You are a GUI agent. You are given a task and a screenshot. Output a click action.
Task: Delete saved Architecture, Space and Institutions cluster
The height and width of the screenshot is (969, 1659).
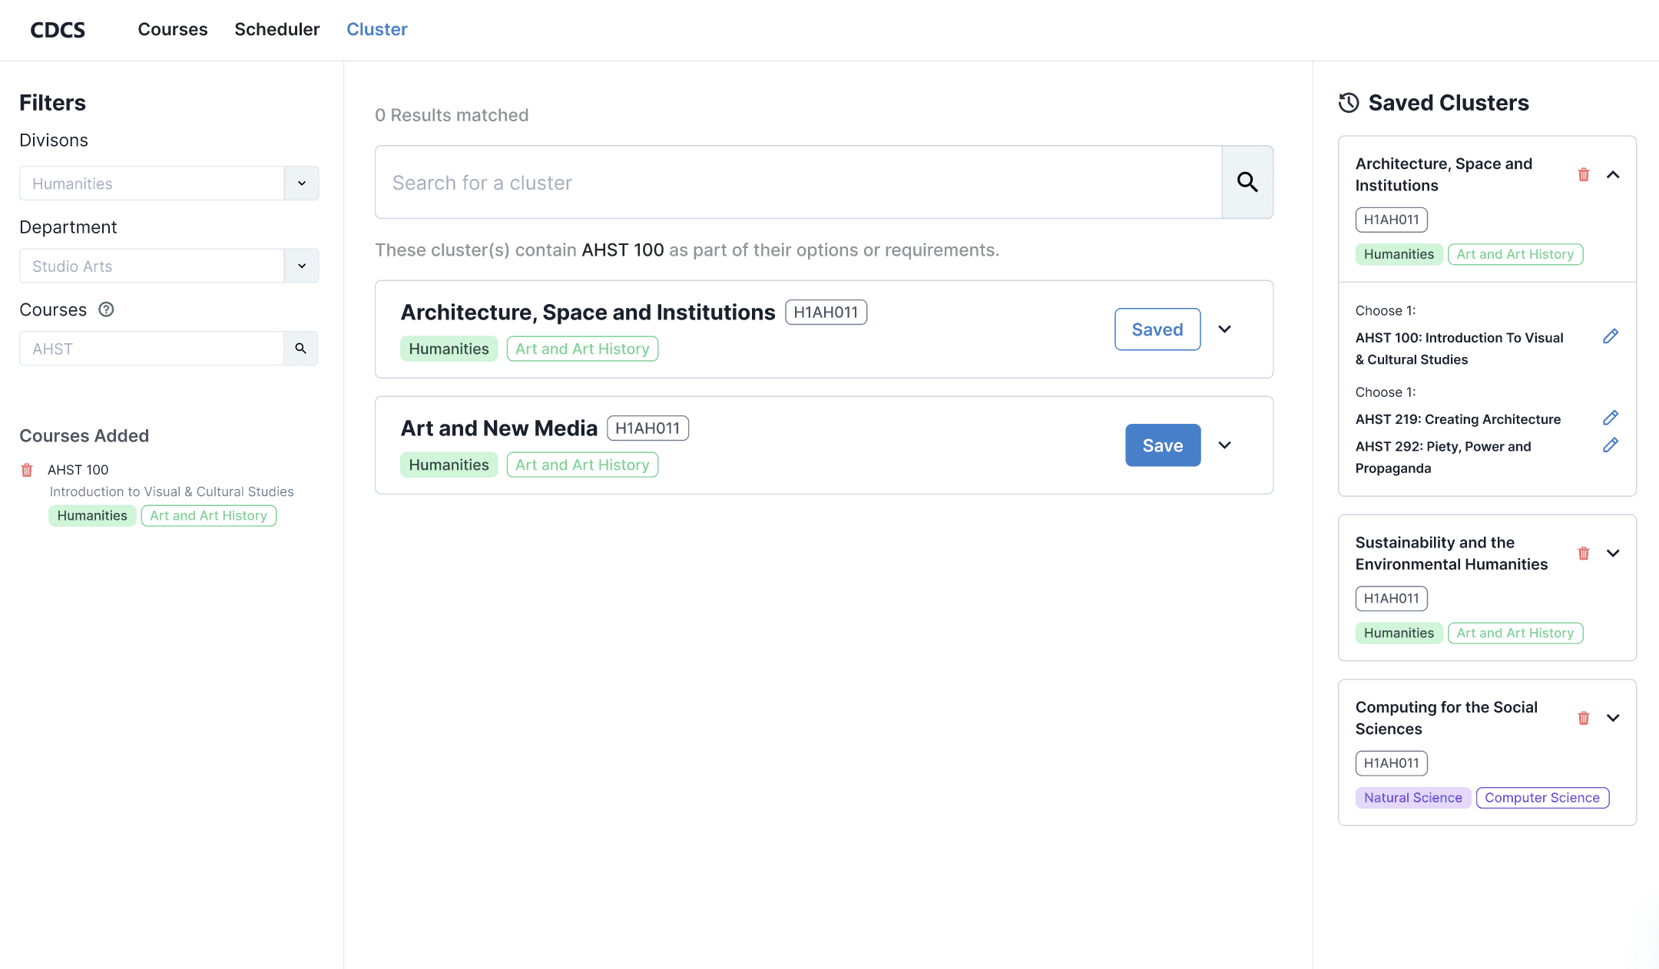(x=1583, y=175)
